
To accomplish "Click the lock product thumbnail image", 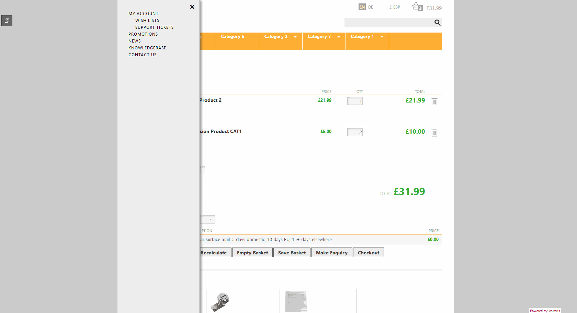I will coord(220,302).
